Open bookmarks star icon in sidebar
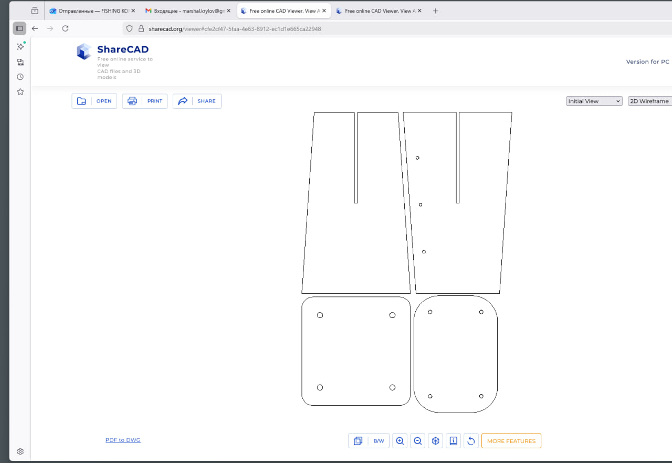This screenshot has width=672, height=463. (x=20, y=92)
